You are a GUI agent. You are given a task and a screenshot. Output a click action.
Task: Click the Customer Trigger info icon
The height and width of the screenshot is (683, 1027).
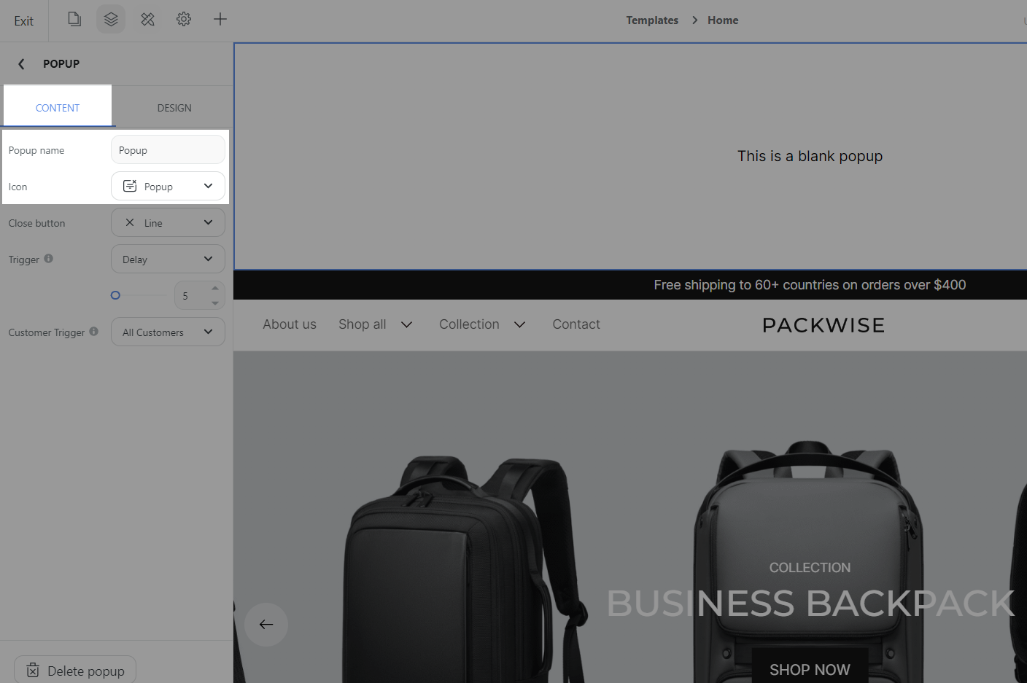click(x=94, y=332)
